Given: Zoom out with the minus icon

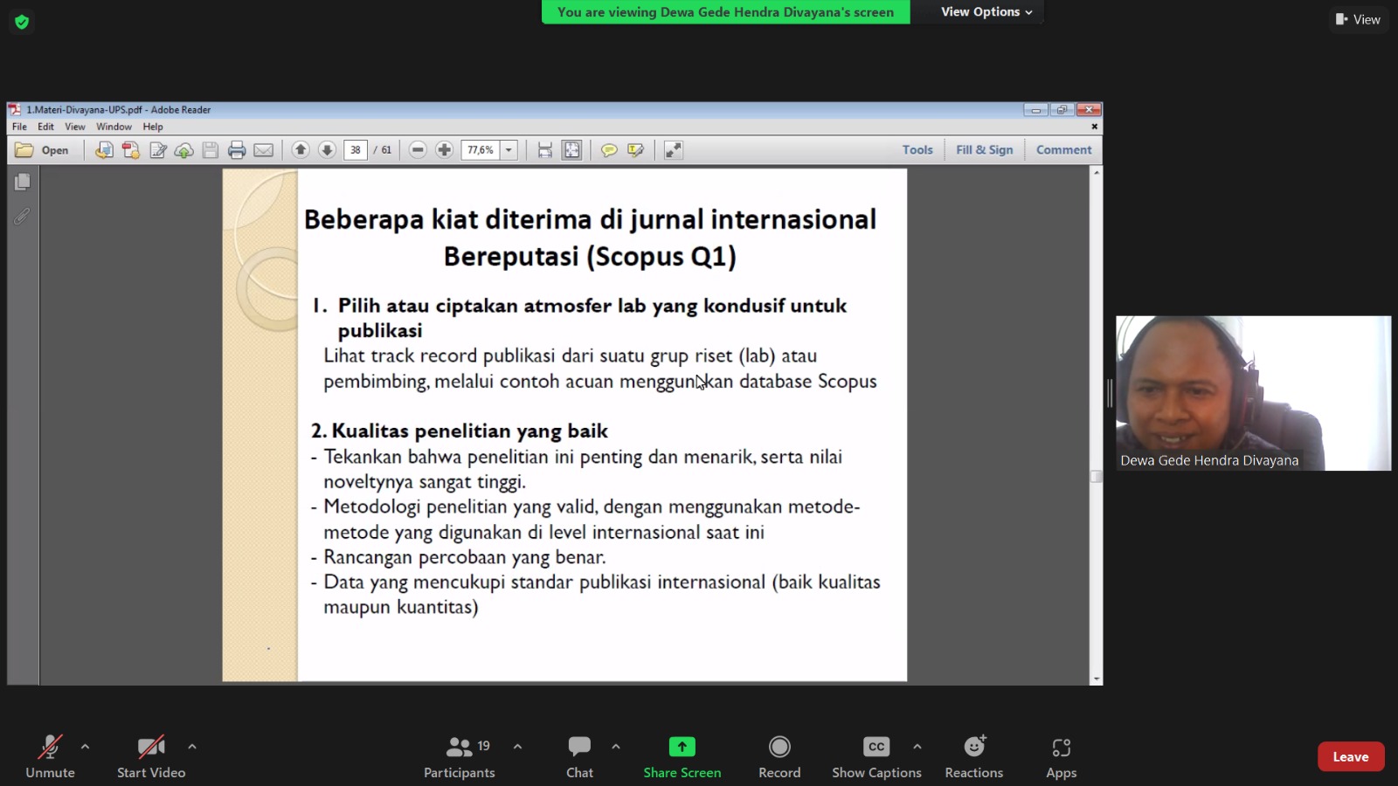Looking at the screenshot, I should click(418, 150).
